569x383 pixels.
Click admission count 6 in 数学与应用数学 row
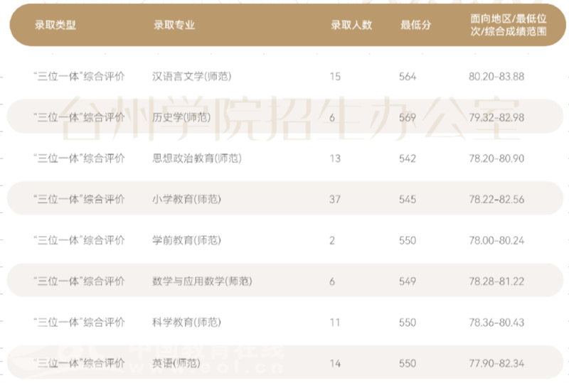point(332,281)
